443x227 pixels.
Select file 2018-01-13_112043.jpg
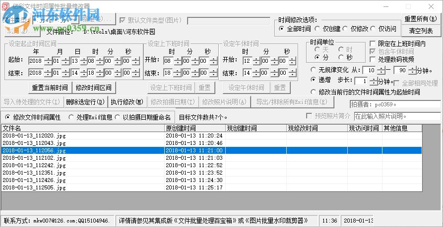83,143
